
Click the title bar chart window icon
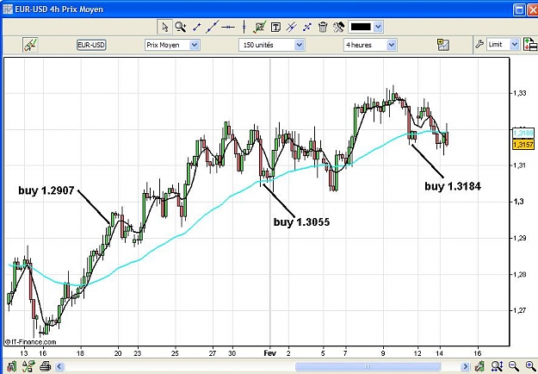(8, 9)
